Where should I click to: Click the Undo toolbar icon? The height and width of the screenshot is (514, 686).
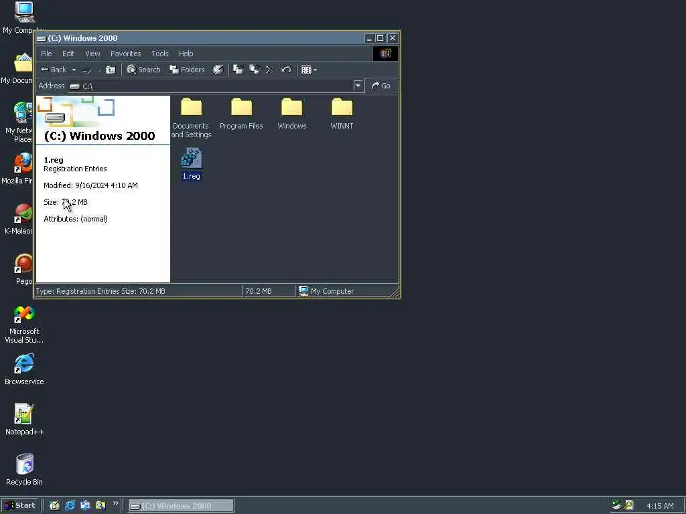(x=285, y=70)
